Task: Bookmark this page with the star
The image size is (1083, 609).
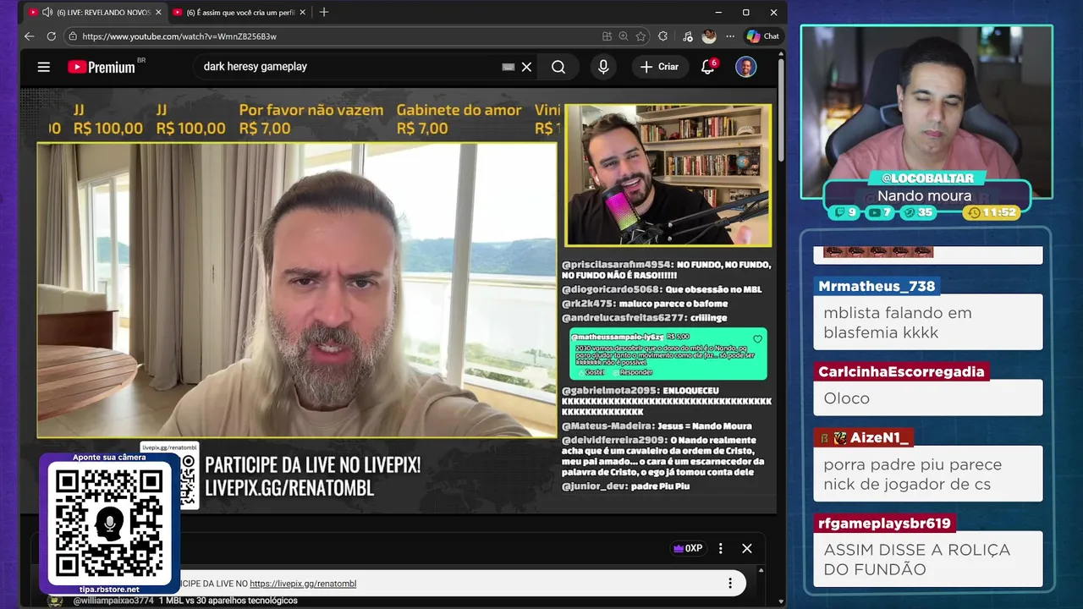Action: [640, 36]
